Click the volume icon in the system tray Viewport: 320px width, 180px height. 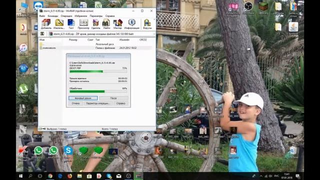270,176
